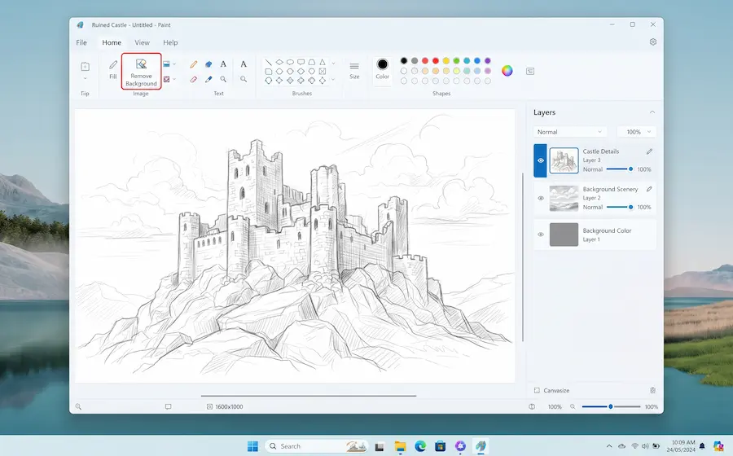Select the crossed box shape
The height and width of the screenshot is (456, 733).
click(x=322, y=72)
